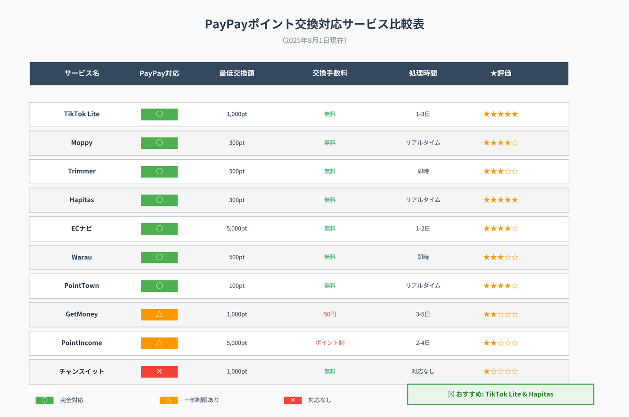Click the 300pt minimum for Hapitas

click(237, 200)
